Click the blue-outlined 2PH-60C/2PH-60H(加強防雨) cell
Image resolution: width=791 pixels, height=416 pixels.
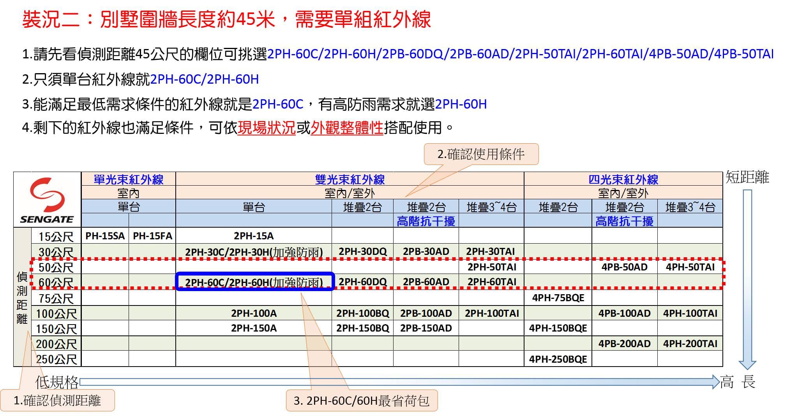click(x=254, y=282)
